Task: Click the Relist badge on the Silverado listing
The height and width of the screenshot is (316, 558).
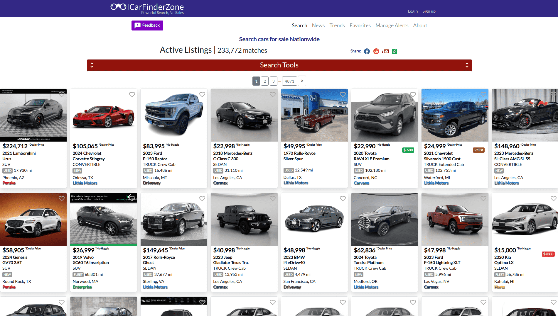Action: coord(478,150)
